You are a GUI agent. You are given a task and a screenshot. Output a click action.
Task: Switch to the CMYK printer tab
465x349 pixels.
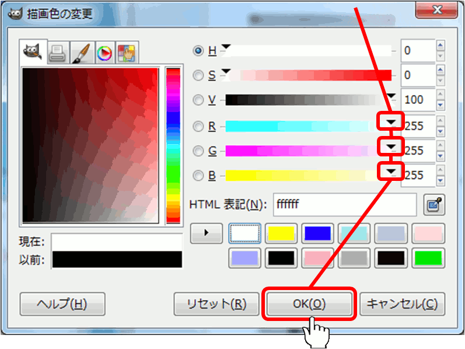coord(57,53)
